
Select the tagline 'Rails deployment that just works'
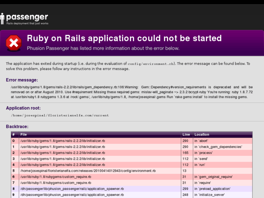(28, 23)
